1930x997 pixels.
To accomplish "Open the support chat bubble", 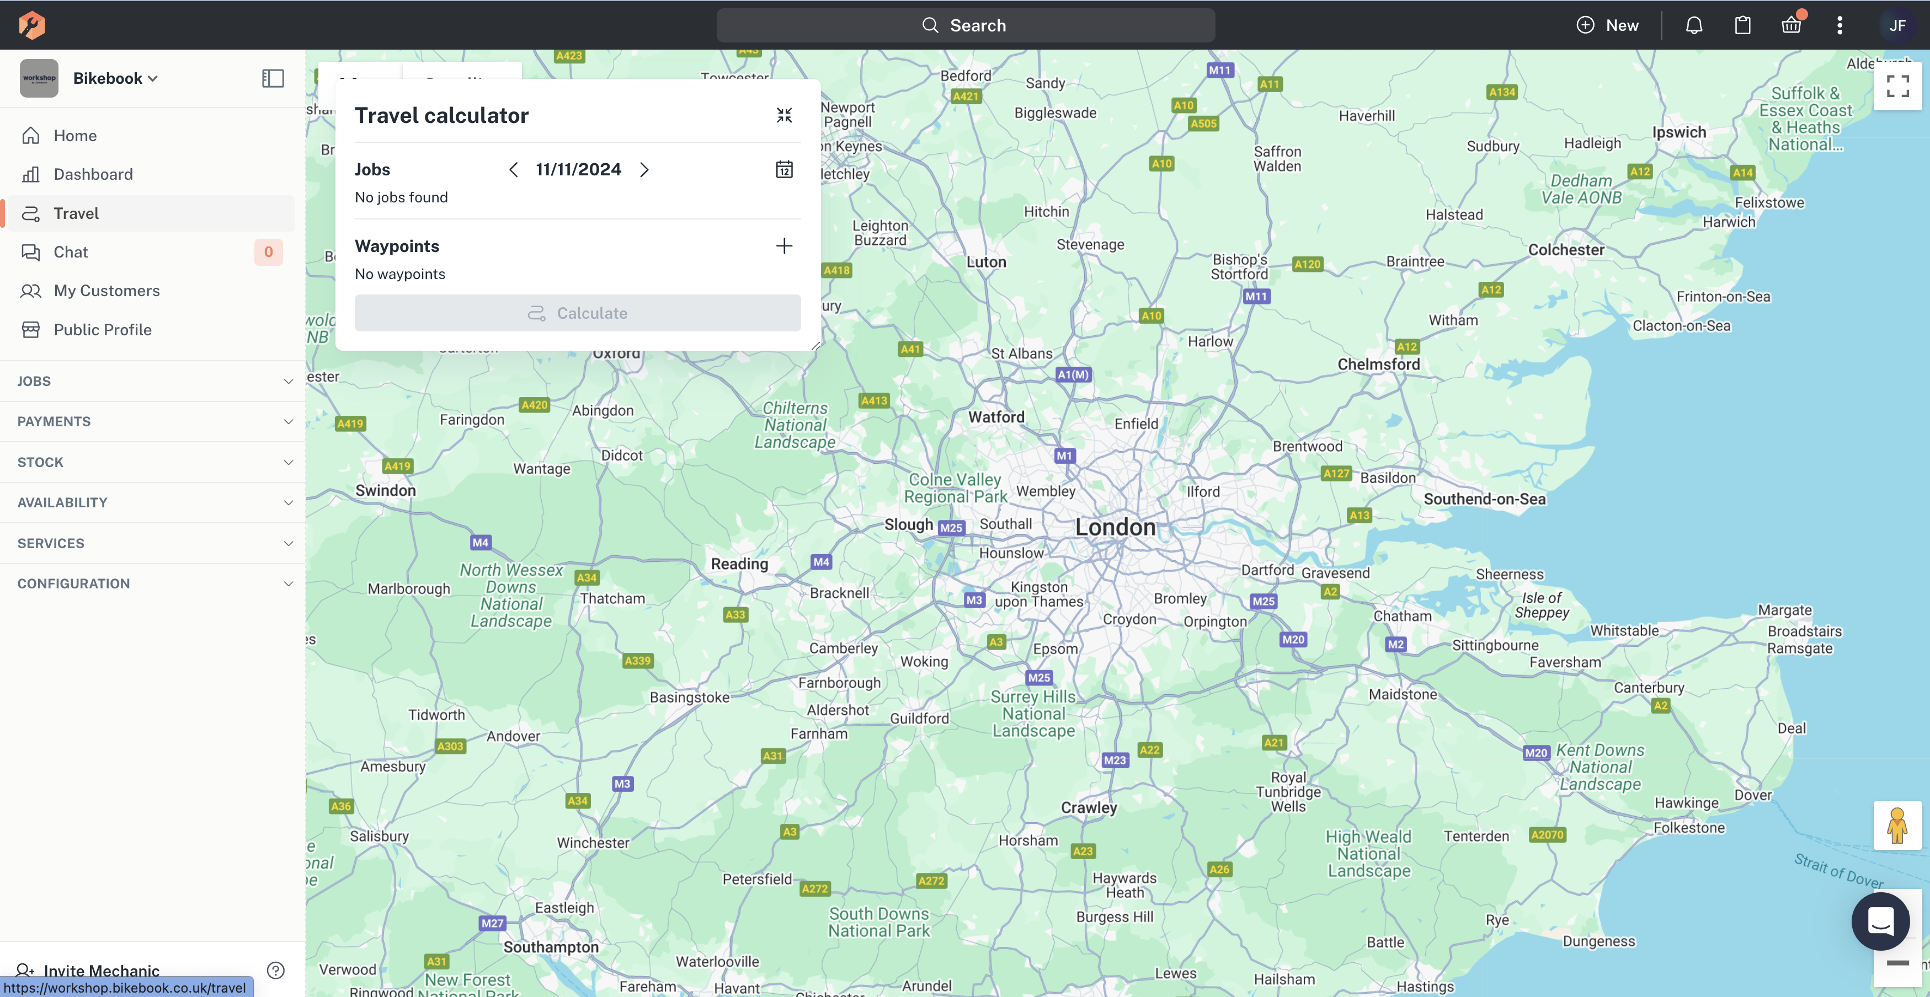I will [1881, 921].
